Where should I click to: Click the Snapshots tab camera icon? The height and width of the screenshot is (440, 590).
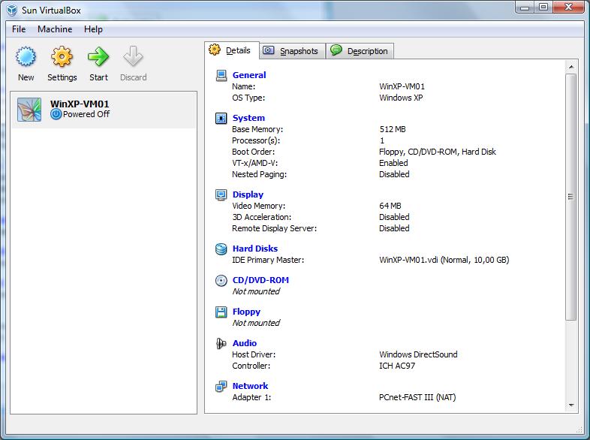pyautogui.click(x=268, y=50)
